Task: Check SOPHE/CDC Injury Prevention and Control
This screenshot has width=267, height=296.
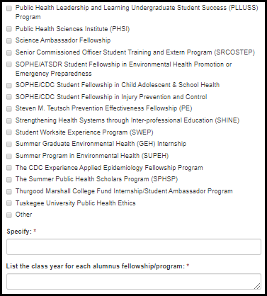Action: [9, 97]
